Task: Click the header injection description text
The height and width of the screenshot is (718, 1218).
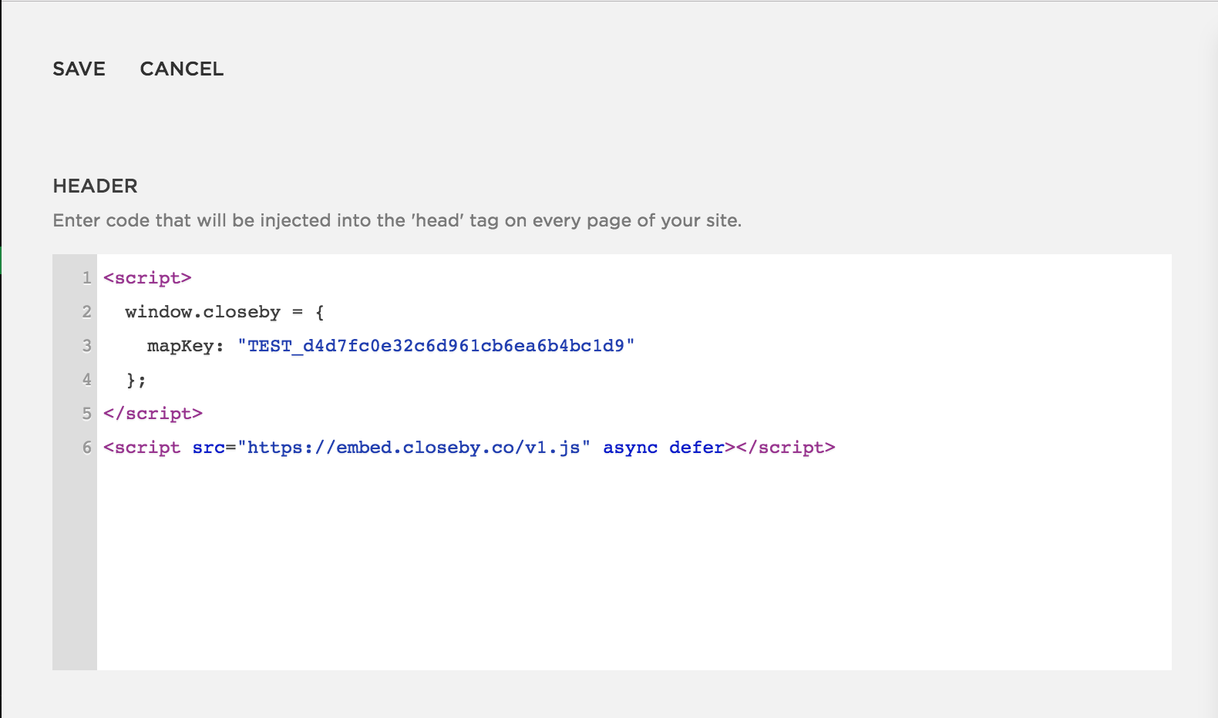Action: point(397,221)
